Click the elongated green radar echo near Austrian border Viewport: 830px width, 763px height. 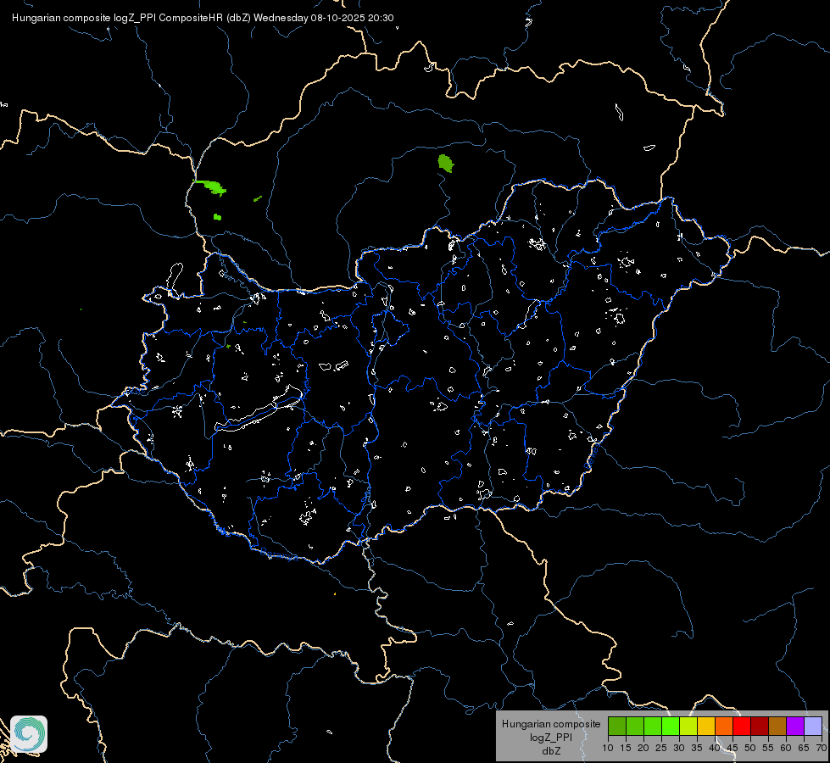pos(210,187)
